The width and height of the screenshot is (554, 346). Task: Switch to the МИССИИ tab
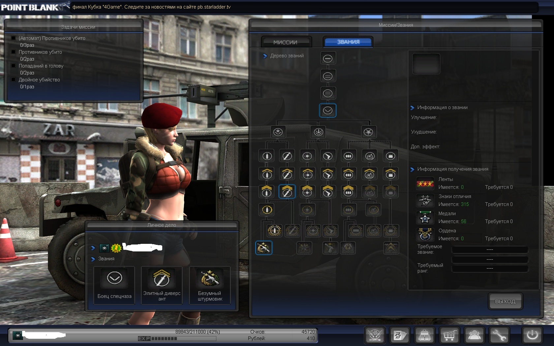point(286,42)
